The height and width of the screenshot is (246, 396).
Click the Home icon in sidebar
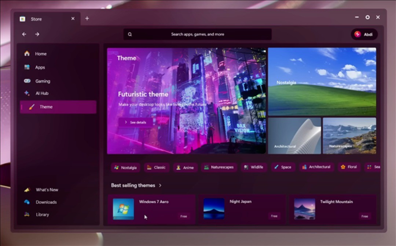click(x=27, y=54)
